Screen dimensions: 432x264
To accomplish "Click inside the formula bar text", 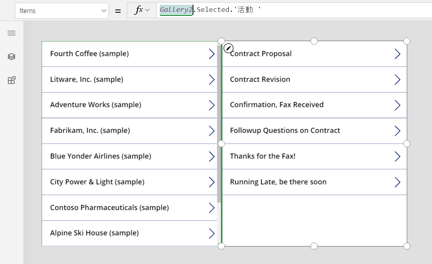I will point(277,10).
